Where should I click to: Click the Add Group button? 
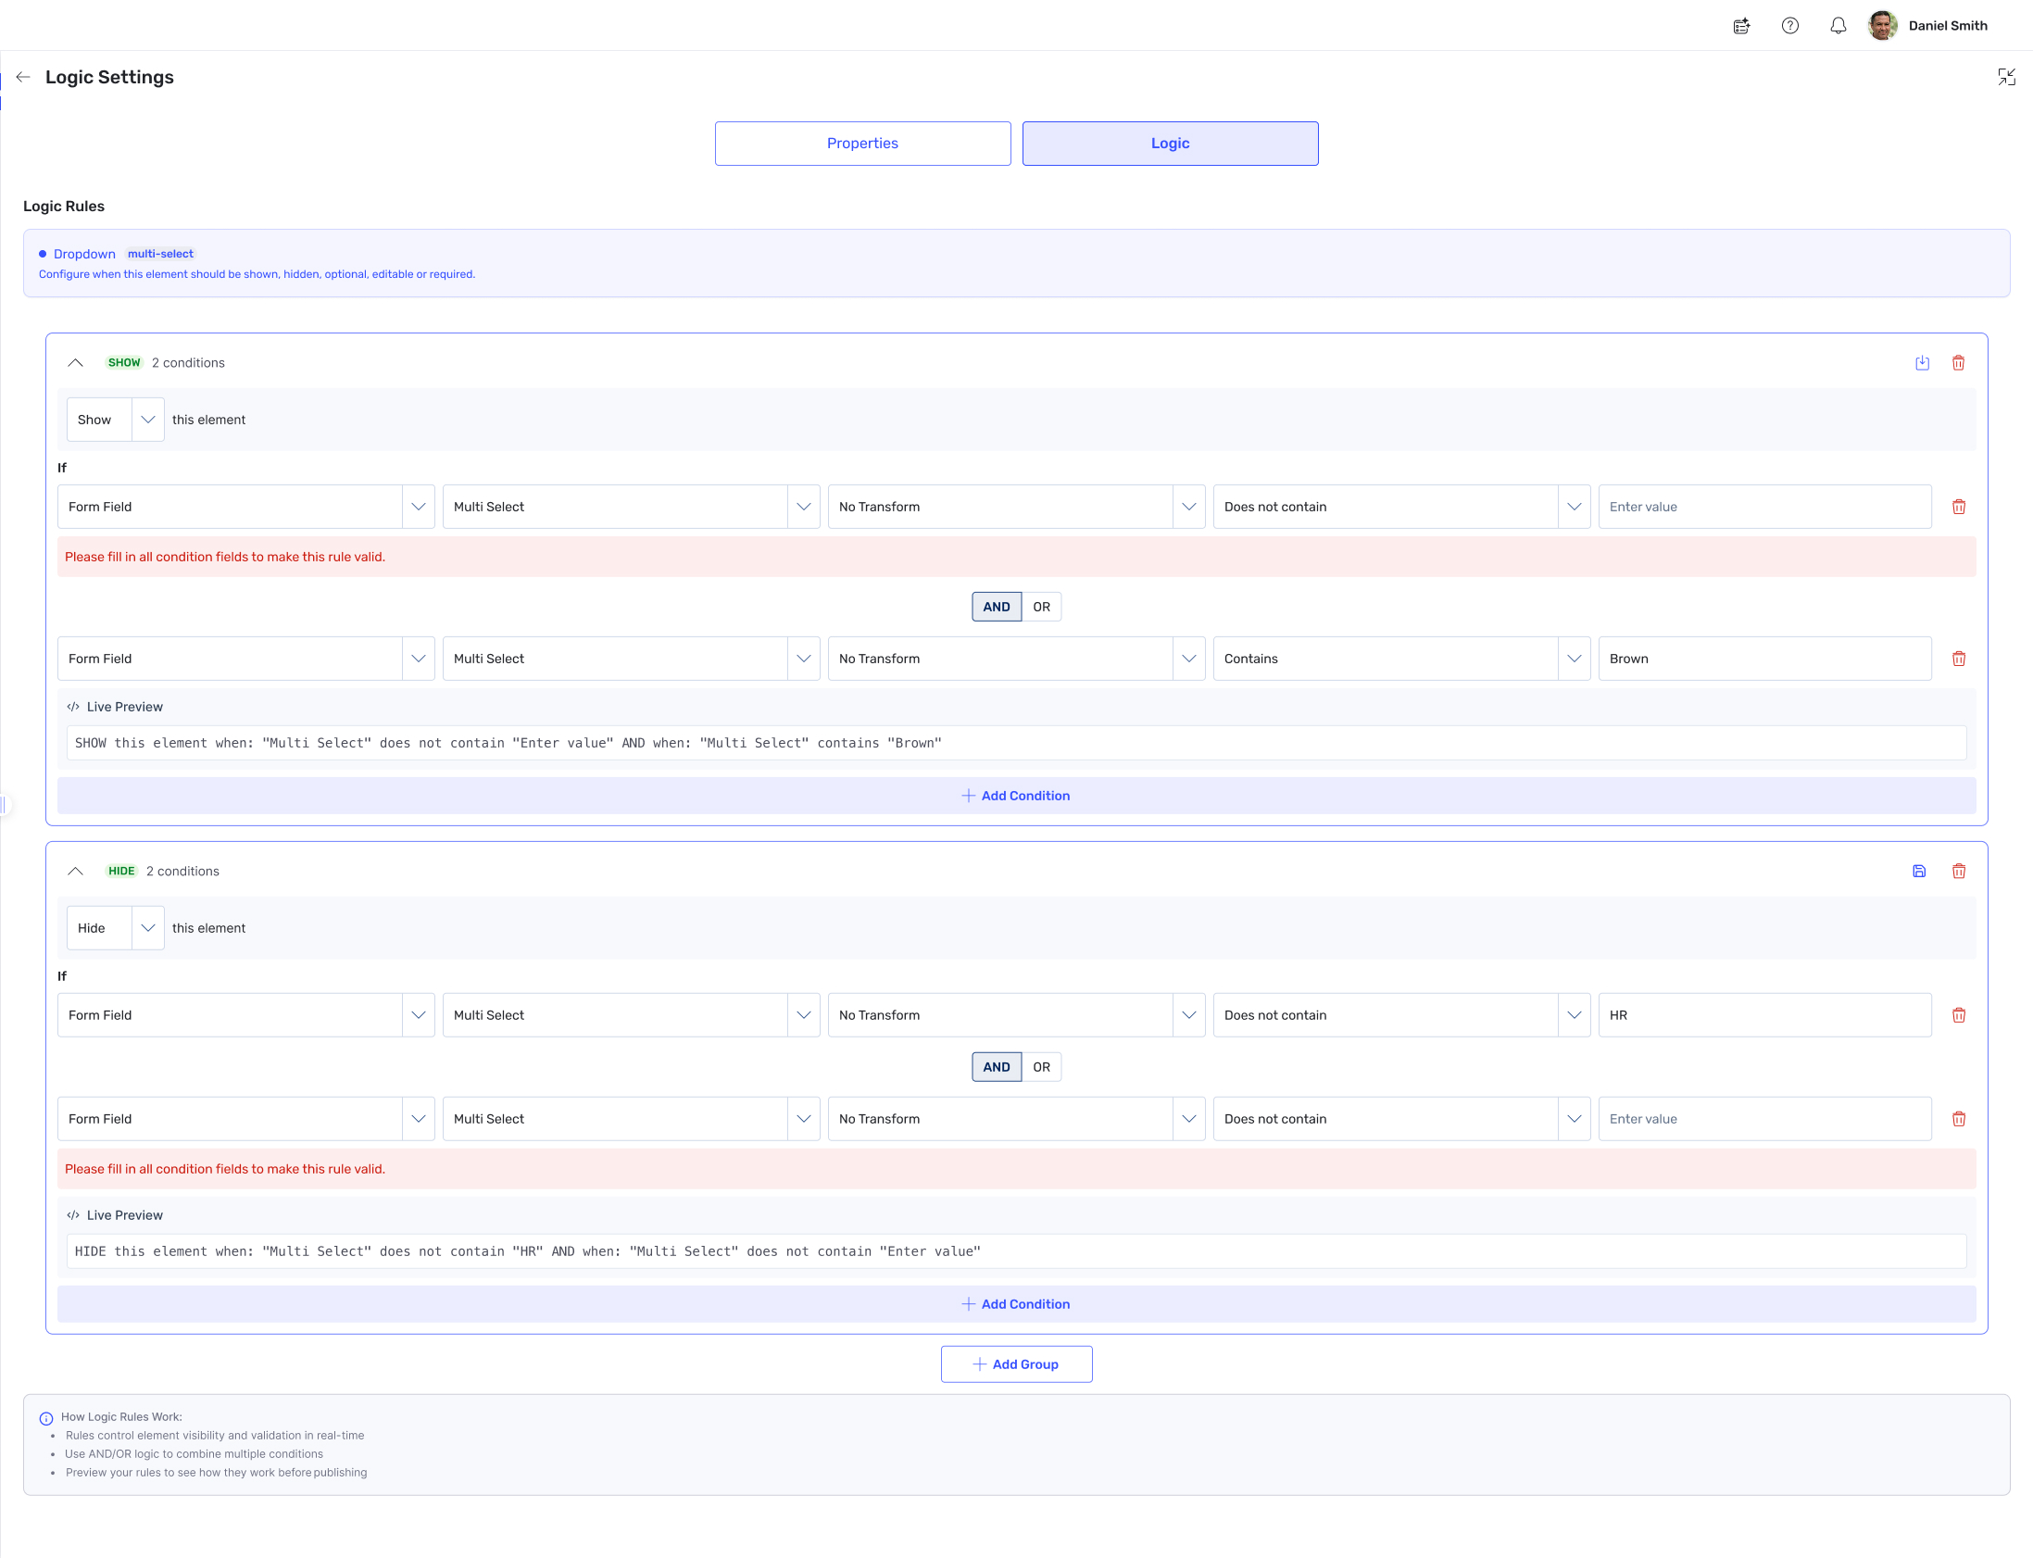(1016, 1364)
